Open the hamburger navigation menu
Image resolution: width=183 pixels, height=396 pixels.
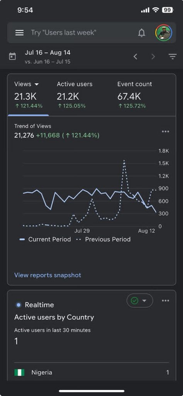click(19, 33)
